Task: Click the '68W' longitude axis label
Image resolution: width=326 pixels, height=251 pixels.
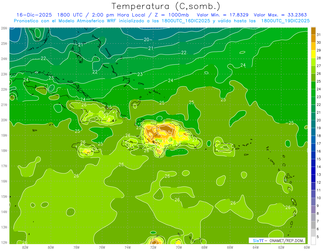Action: 205,247
